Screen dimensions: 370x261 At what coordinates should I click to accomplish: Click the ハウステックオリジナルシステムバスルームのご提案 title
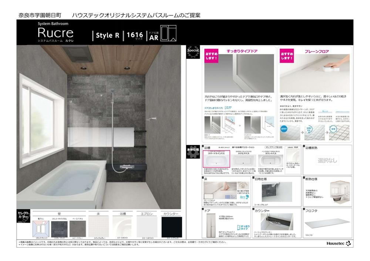pyautogui.click(x=136, y=15)
